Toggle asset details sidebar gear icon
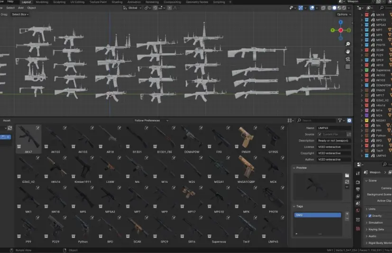 349,120
